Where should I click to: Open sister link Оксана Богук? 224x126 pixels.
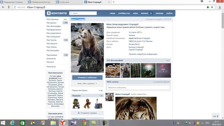click(x=134, y=44)
